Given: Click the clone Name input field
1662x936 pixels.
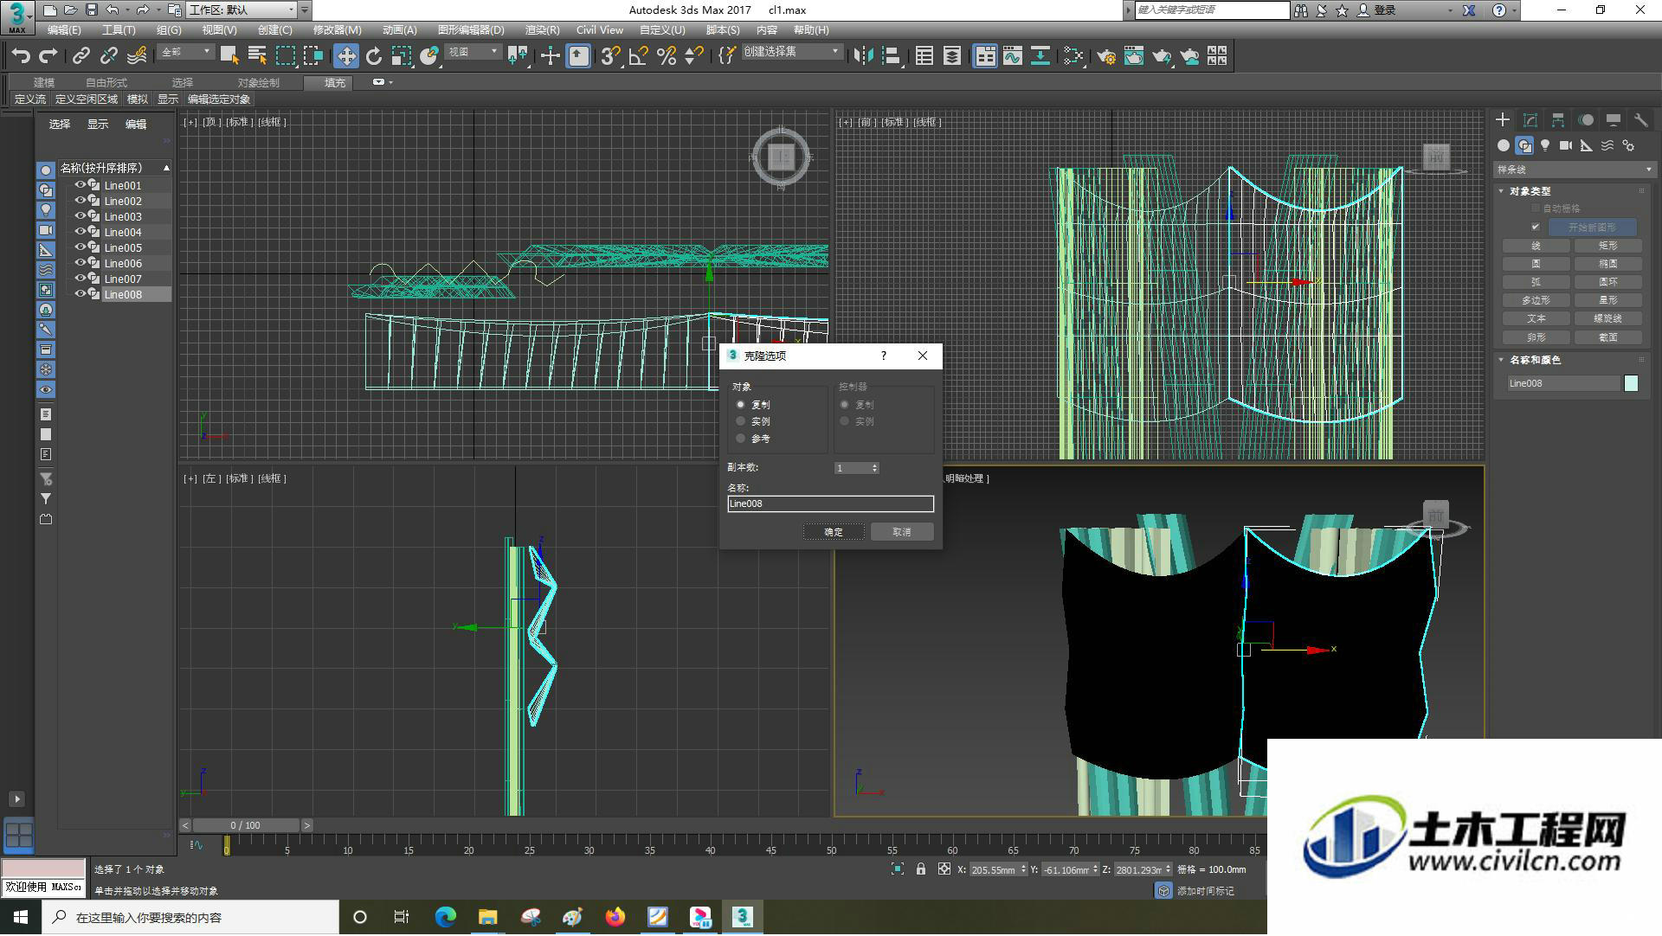Looking at the screenshot, I should [831, 503].
